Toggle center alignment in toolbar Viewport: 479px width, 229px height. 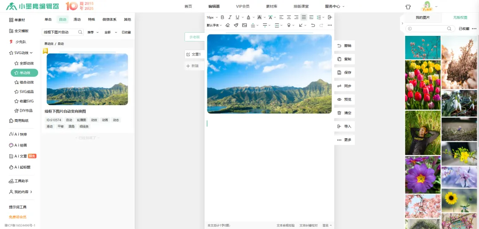point(289,17)
